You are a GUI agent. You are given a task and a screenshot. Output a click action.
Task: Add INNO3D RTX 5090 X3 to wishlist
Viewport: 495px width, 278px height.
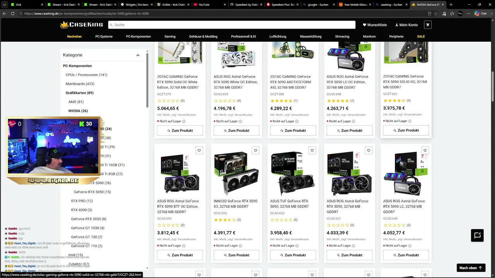[256, 151]
